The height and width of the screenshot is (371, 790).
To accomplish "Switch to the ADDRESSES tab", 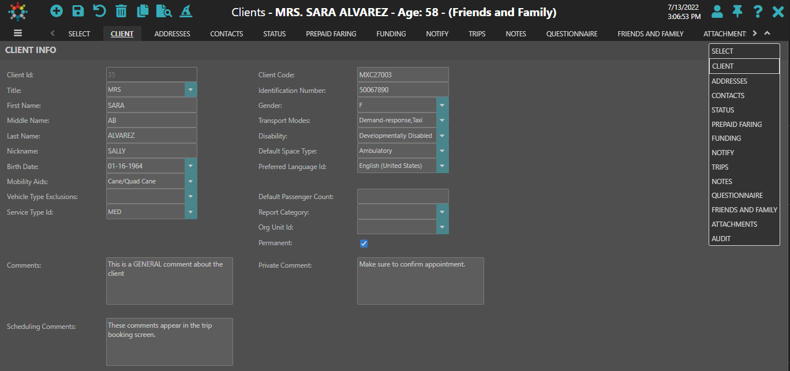I will pyautogui.click(x=172, y=34).
